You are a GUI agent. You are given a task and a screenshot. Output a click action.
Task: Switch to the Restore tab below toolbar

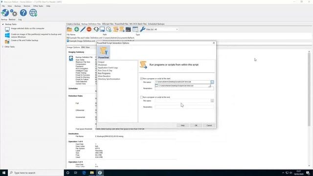(12, 20)
